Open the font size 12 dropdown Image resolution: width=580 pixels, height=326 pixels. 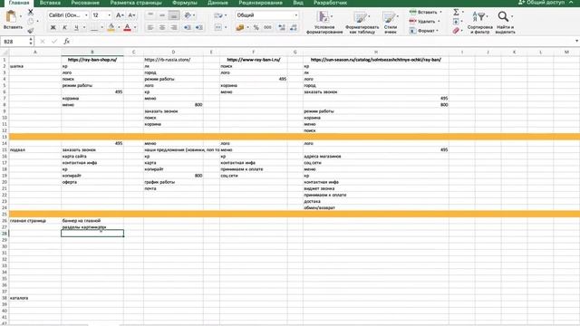109,15
